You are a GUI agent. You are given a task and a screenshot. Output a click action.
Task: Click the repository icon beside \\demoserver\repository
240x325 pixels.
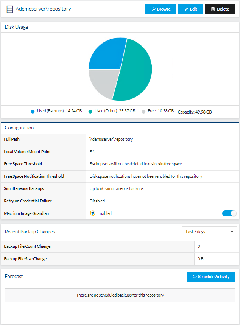pos(10,9)
